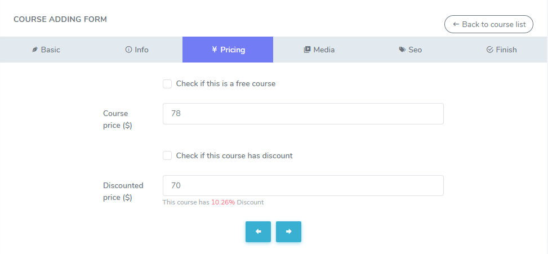The width and height of the screenshot is (548, 254).
Task: Click the Back to course list button
Action: [x=489, y=24]
